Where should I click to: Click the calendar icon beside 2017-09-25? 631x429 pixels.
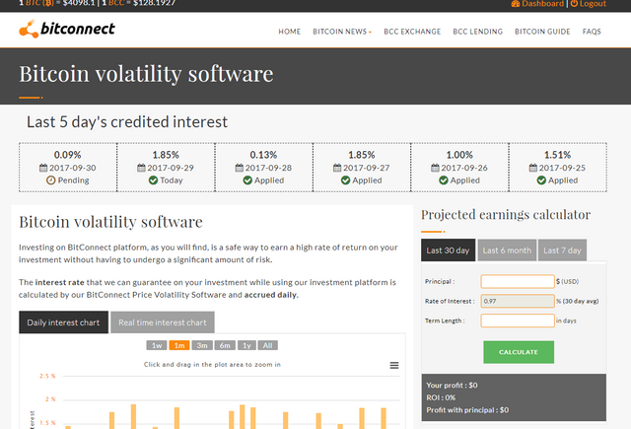click(x=533, y=168)
